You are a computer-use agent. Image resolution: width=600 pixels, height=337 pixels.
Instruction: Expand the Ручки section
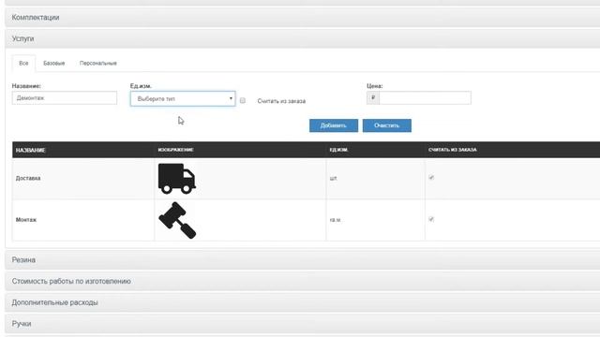pyautogui.click(x=302, y=324)
